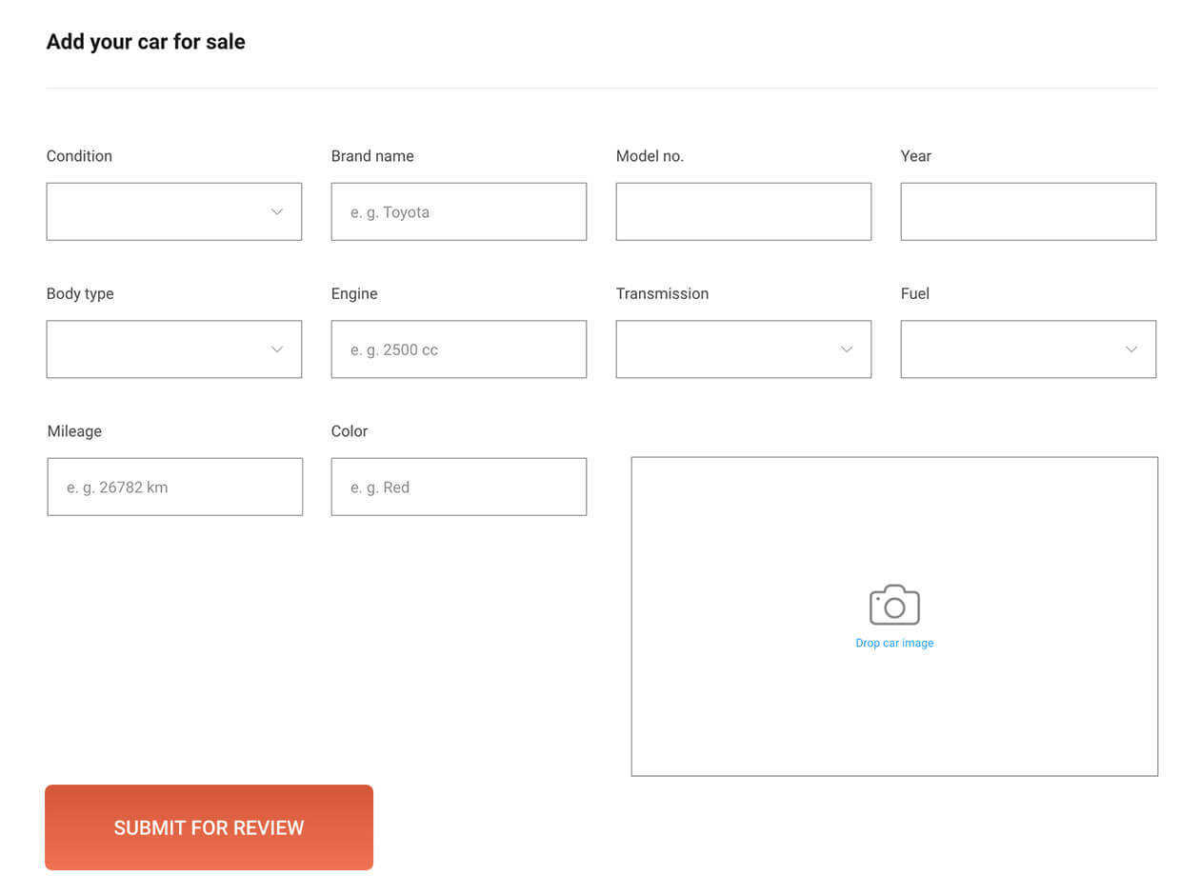
Task: Click the Color input field
Action: 459,487
